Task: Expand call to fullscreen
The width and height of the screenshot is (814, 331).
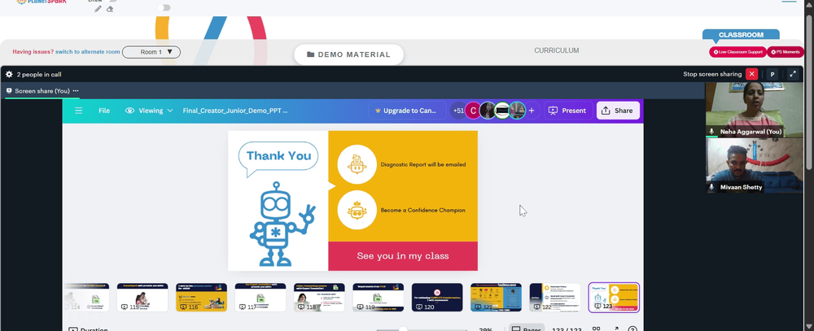Action: pos(793,74)
